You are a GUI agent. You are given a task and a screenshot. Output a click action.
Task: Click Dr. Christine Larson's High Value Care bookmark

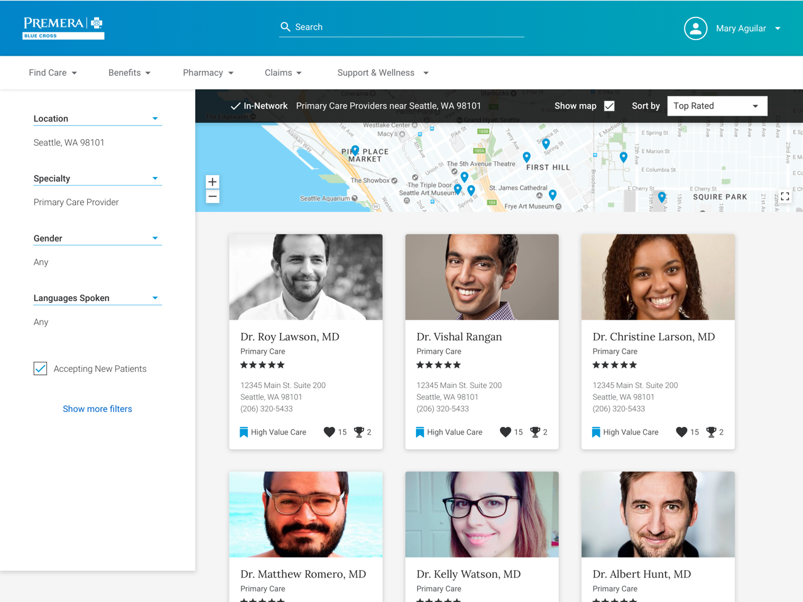click(x=597, y=432)
